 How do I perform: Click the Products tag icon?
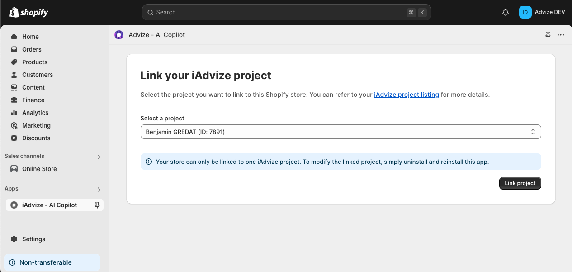click(x=14, y=62)
